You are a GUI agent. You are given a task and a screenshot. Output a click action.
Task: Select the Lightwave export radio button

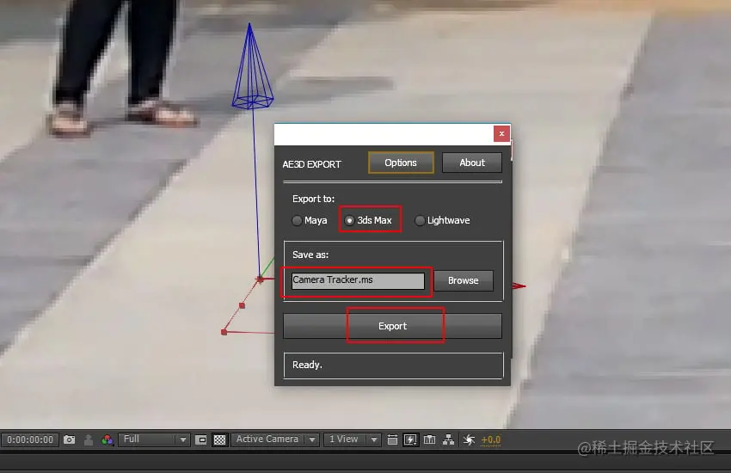coord(420,220)
